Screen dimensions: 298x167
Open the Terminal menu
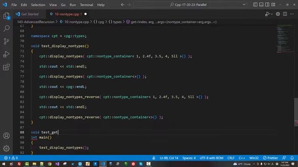[x=87, y=5]
